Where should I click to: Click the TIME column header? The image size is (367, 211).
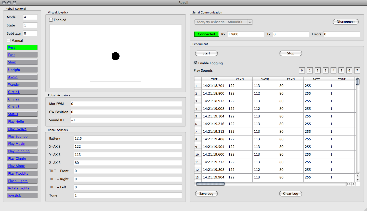214,79
